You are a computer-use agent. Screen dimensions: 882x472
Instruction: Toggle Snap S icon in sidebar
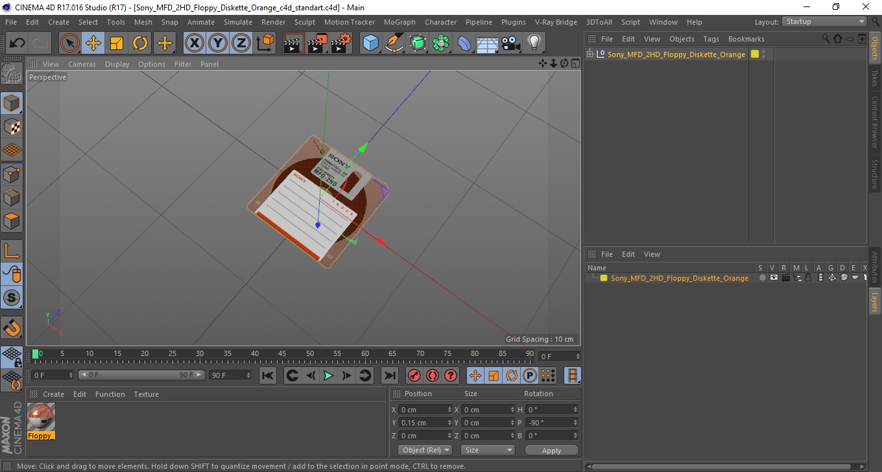pyautogui.click(x=12, y=298)
